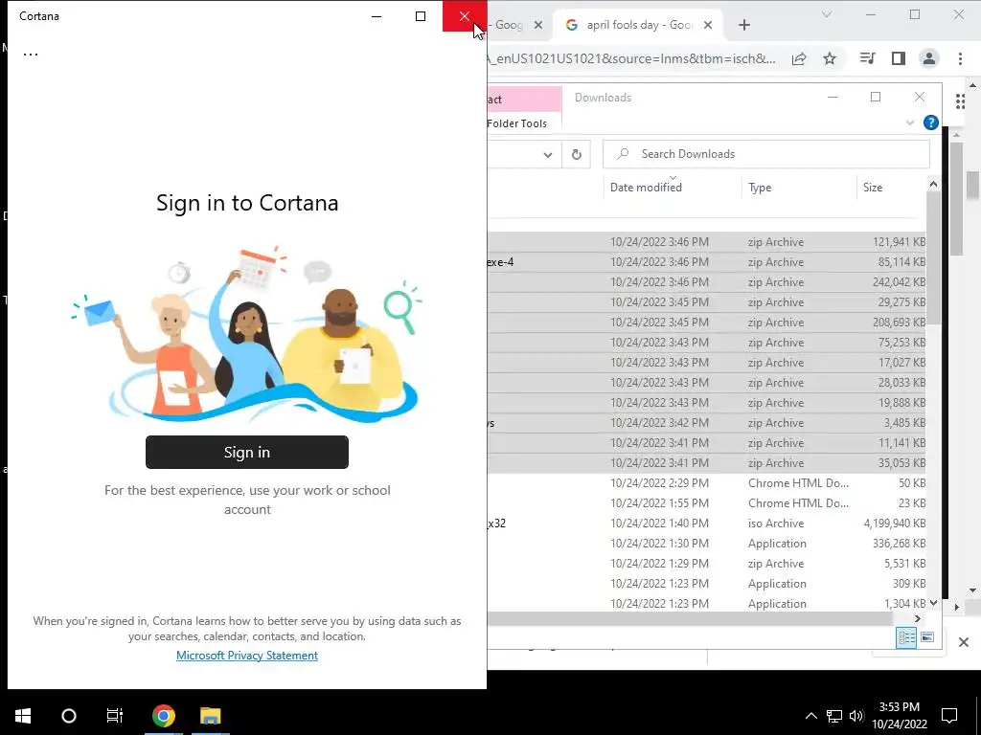Viewport: 981px width, 735px height.
Task: Click the Chrome page vertical scrollbar thumb
Action: 973,186
